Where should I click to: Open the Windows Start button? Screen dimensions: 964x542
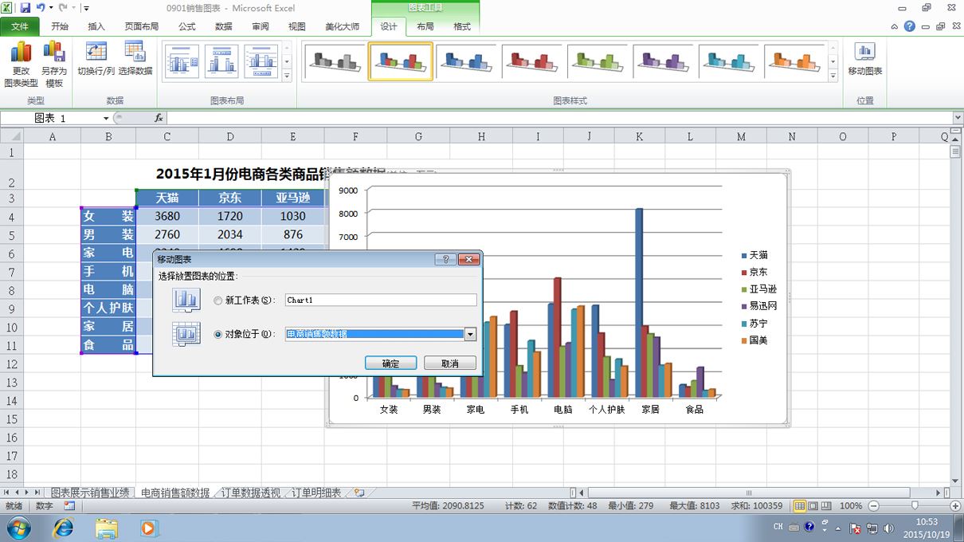click(18, 528)
